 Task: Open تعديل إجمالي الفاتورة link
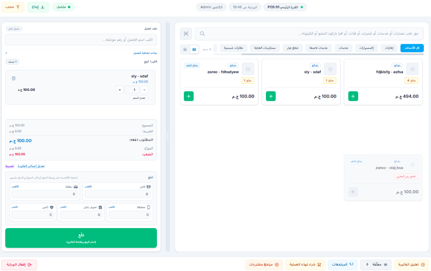(31, 166)
